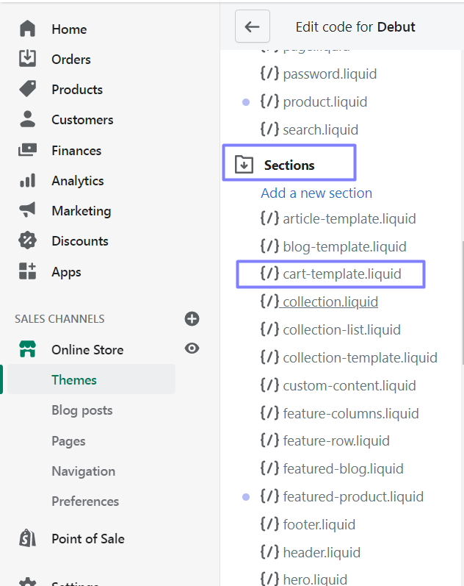
Task: Open hero.liquid file
Action: [x=315, y=579]
